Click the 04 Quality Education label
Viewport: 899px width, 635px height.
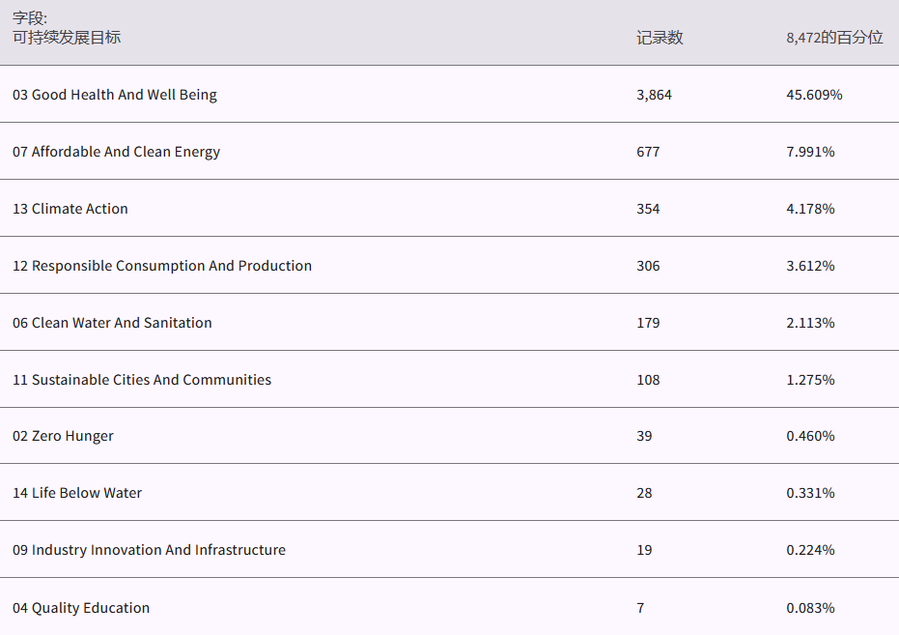click(81, 608)
